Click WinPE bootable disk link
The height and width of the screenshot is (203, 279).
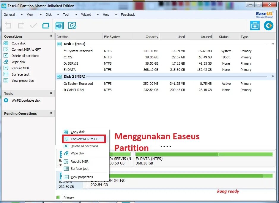(x=26, y=100)
